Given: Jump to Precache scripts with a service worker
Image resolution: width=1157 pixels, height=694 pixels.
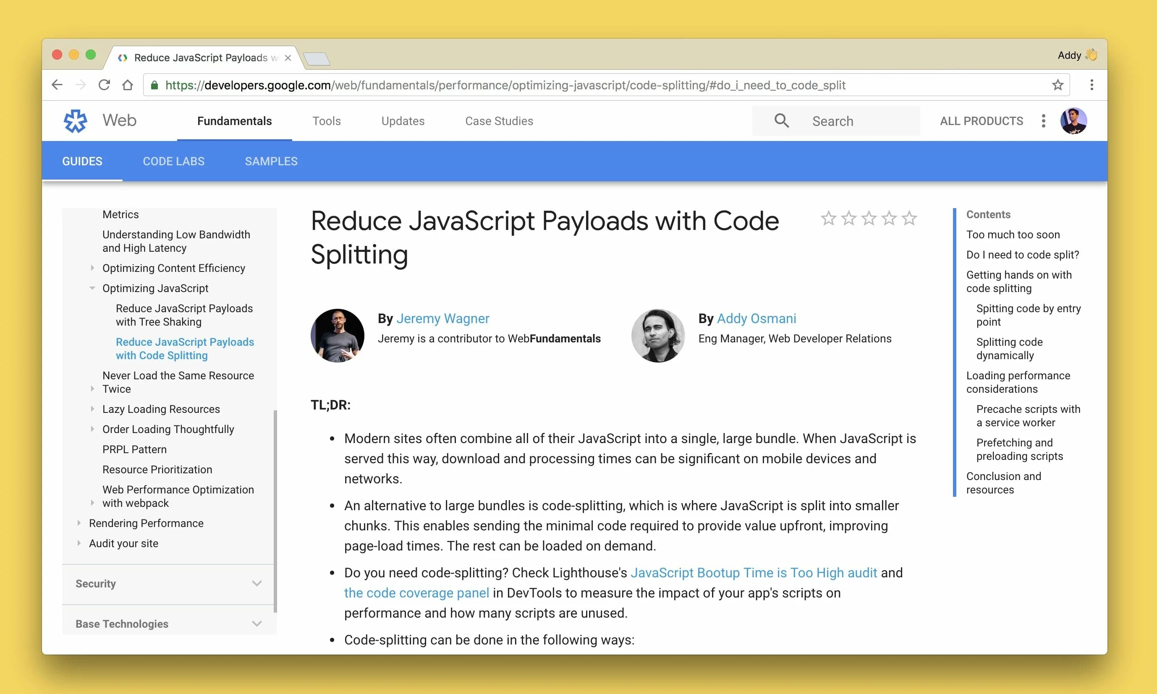Looking at the screenshot, I should (1029, 416).
